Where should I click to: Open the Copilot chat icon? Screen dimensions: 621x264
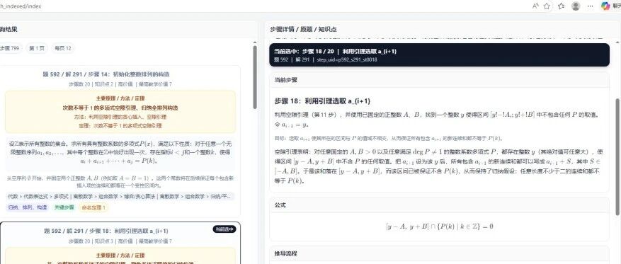click(605, 6)
